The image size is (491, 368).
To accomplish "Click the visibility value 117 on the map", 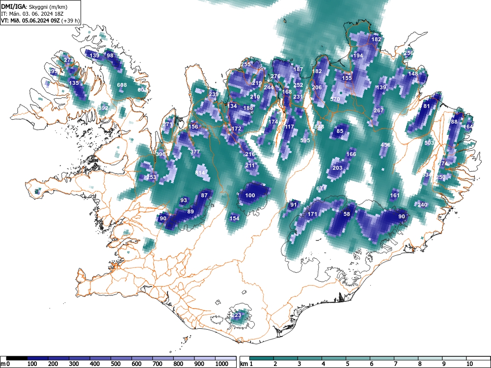I will pyautogui.click(x=289, y=127).
